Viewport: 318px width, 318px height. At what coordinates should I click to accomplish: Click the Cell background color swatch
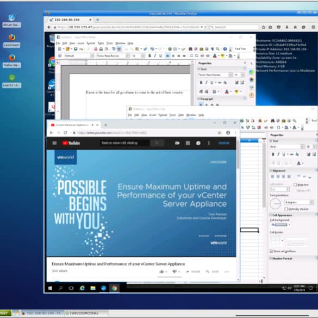(x=281, y=225)
